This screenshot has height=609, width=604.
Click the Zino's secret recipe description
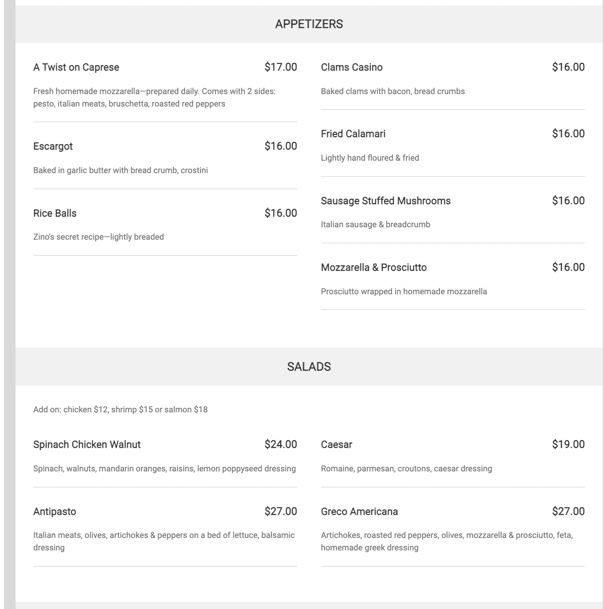click(x=98, y=237)
